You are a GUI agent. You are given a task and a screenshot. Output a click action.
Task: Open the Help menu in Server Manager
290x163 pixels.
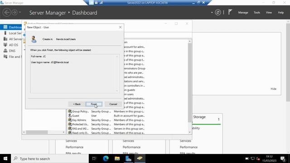(281, 13)
